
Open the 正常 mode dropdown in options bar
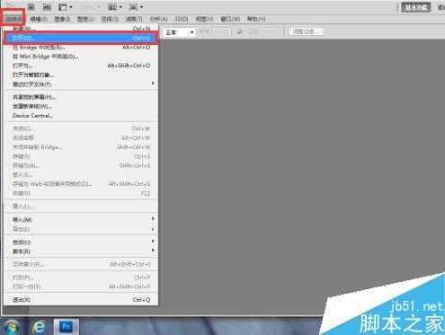point(179,32)
